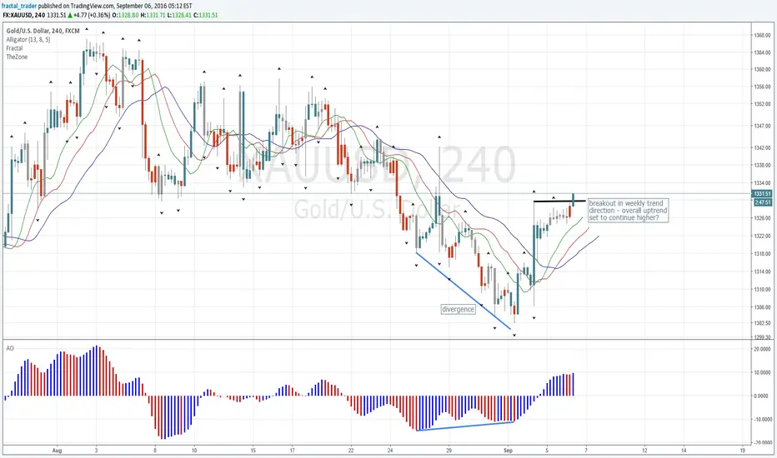This screenshot has height=458, width=777.
Task: Click the 1322.00 price axis label
Action: (x=763, y=236)
